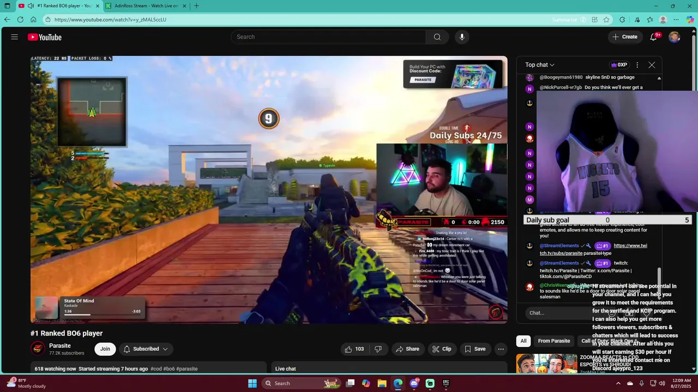The image size is (698, 392).
Task: Open the Parasite channel name link
Action: point(60,346)
